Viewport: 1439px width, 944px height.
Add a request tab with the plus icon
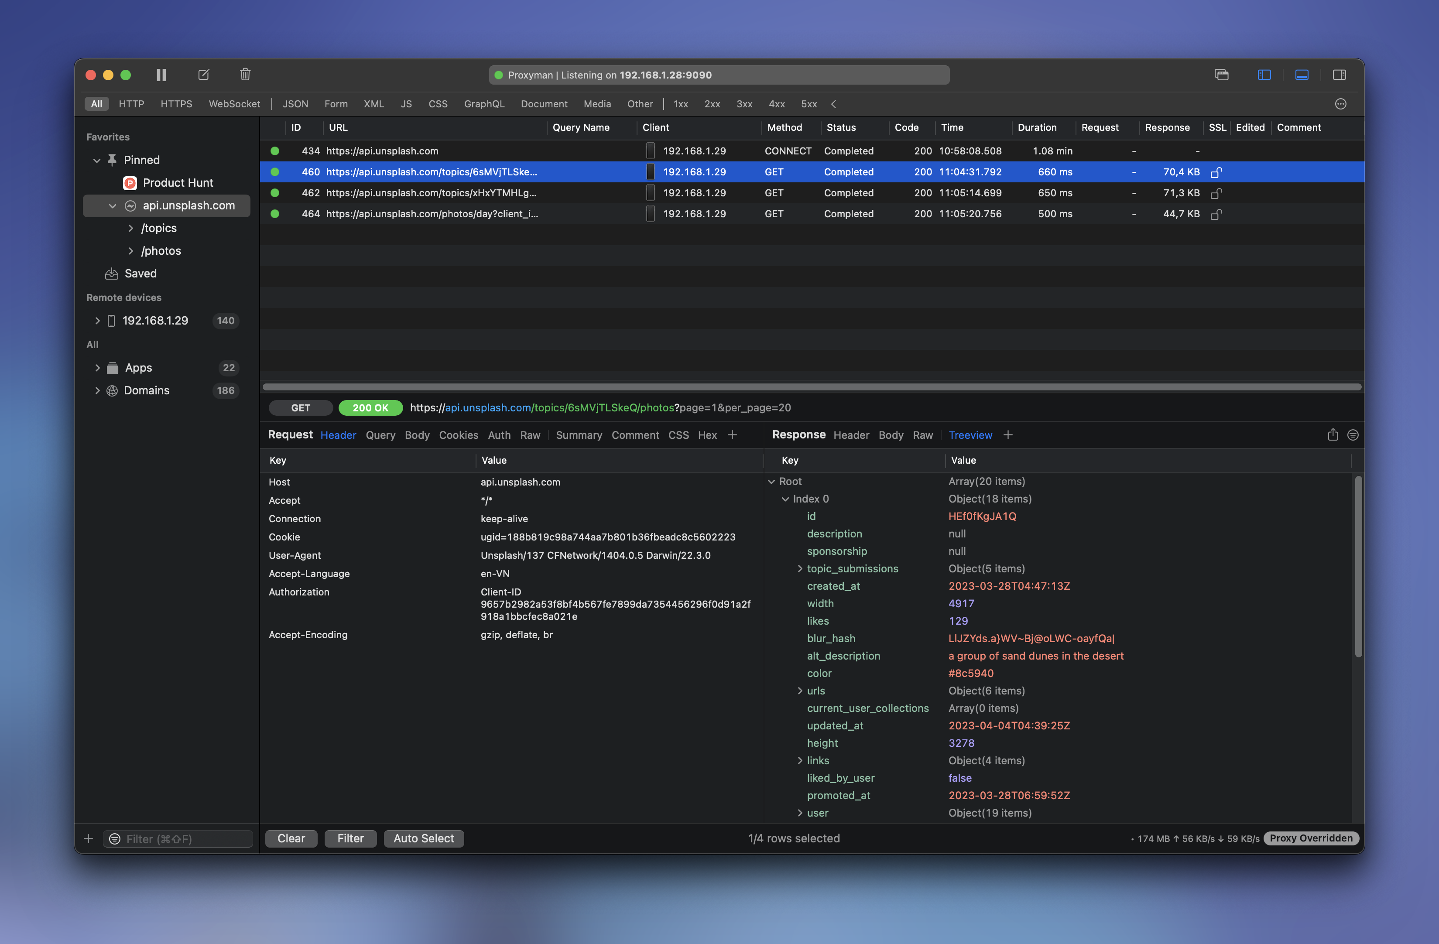click(732, 434)
